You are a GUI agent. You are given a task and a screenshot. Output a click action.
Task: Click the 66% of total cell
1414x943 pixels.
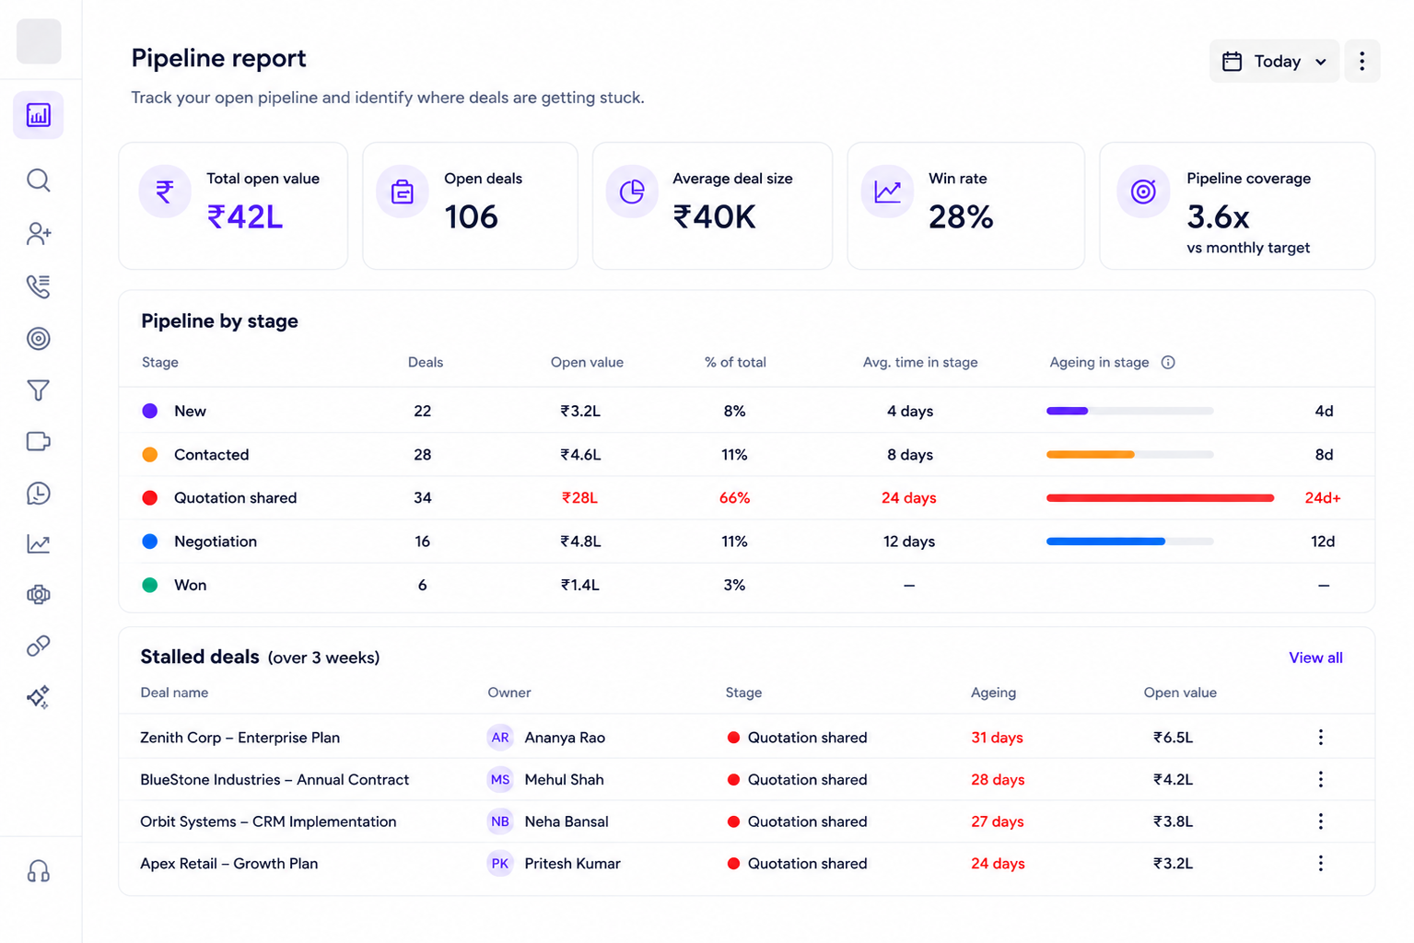pos(734,498)
